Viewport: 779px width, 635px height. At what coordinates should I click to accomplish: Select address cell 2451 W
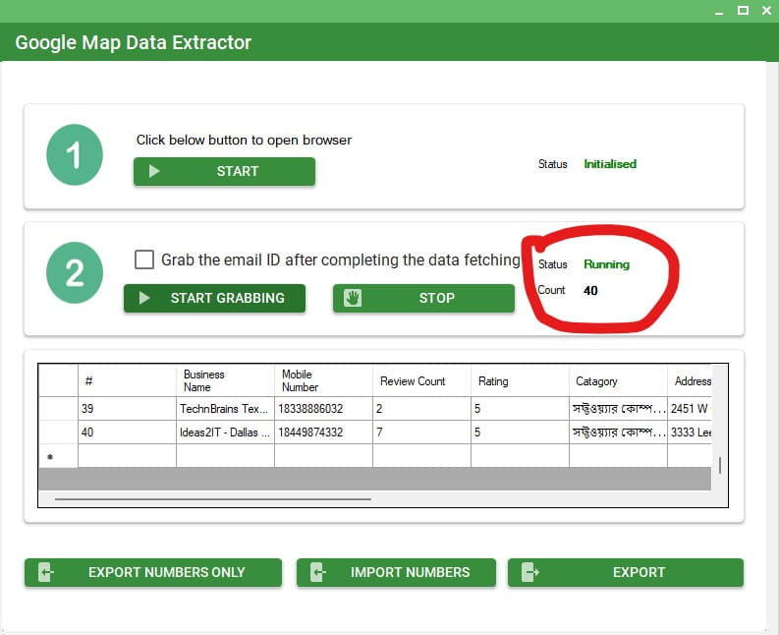tap(690, 409)
